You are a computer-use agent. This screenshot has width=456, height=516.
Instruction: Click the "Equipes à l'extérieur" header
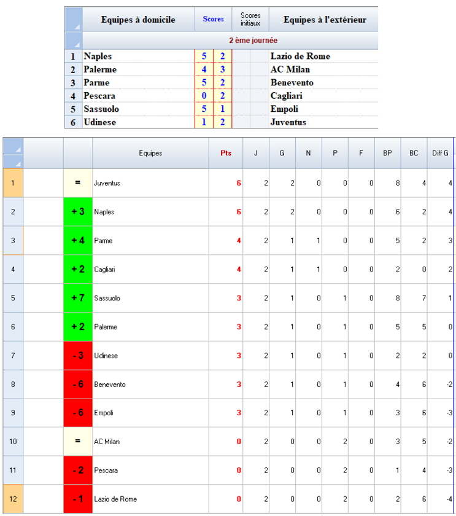tap(324, 20)
